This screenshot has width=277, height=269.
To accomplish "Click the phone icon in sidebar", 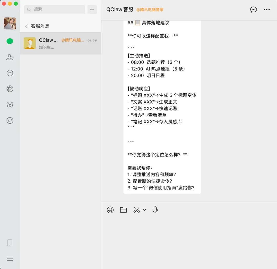I will pos(10,243).
